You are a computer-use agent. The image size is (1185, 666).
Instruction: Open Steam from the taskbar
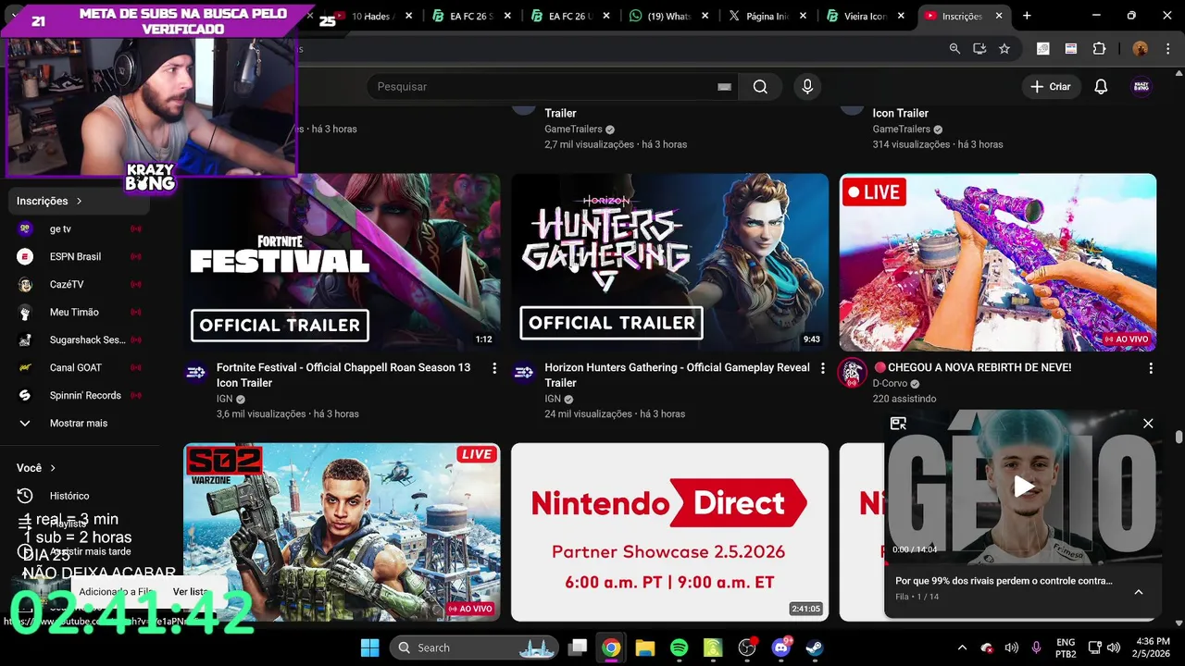coord(815,647)
